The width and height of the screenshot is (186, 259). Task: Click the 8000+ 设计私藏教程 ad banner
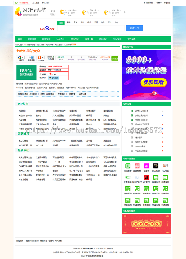146,75
